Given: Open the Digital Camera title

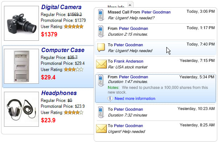Looking at the screenshot, I should tap(61, 7).
